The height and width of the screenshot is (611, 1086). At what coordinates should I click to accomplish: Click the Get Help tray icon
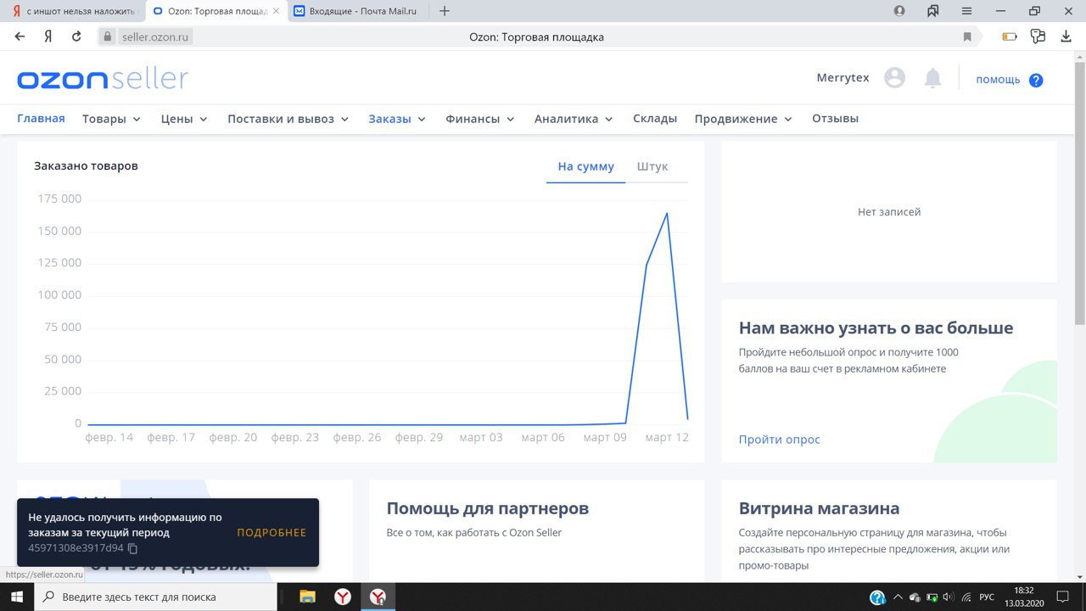(878, 597)
